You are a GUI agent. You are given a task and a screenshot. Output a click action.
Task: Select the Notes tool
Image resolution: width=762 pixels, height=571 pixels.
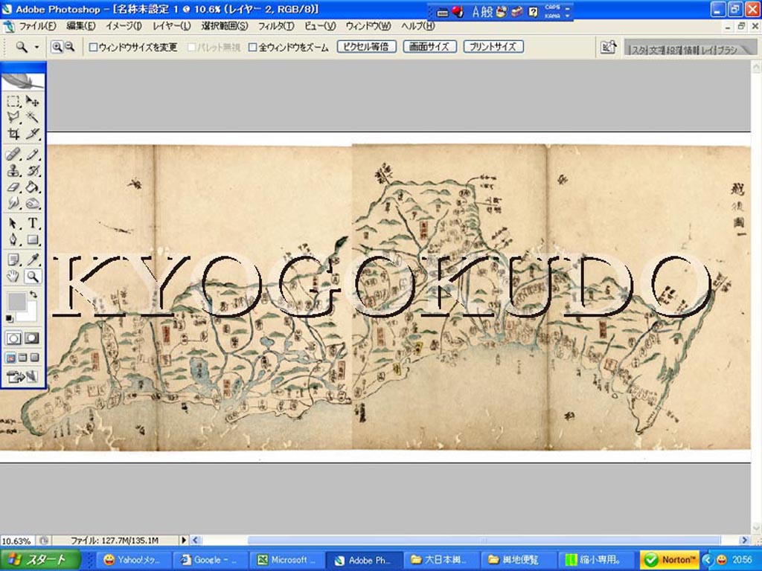pyautogui.click(x=13, y=259)
